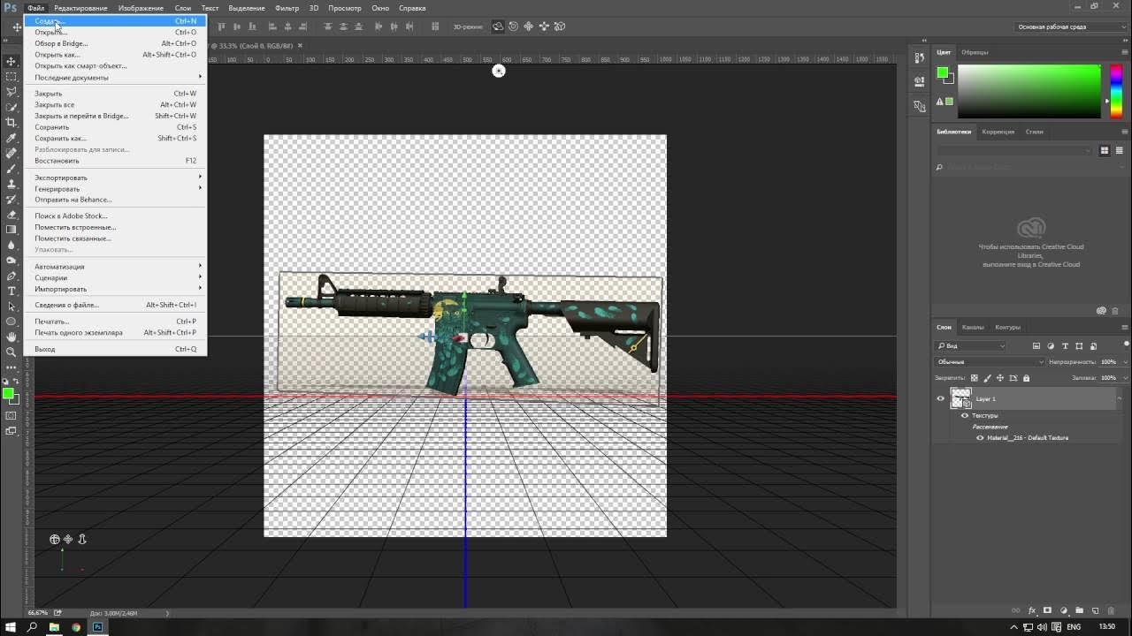Open Chrome from the taskbar
The width and height of the screenshot is (1132, 636).
tap(76, 627)
